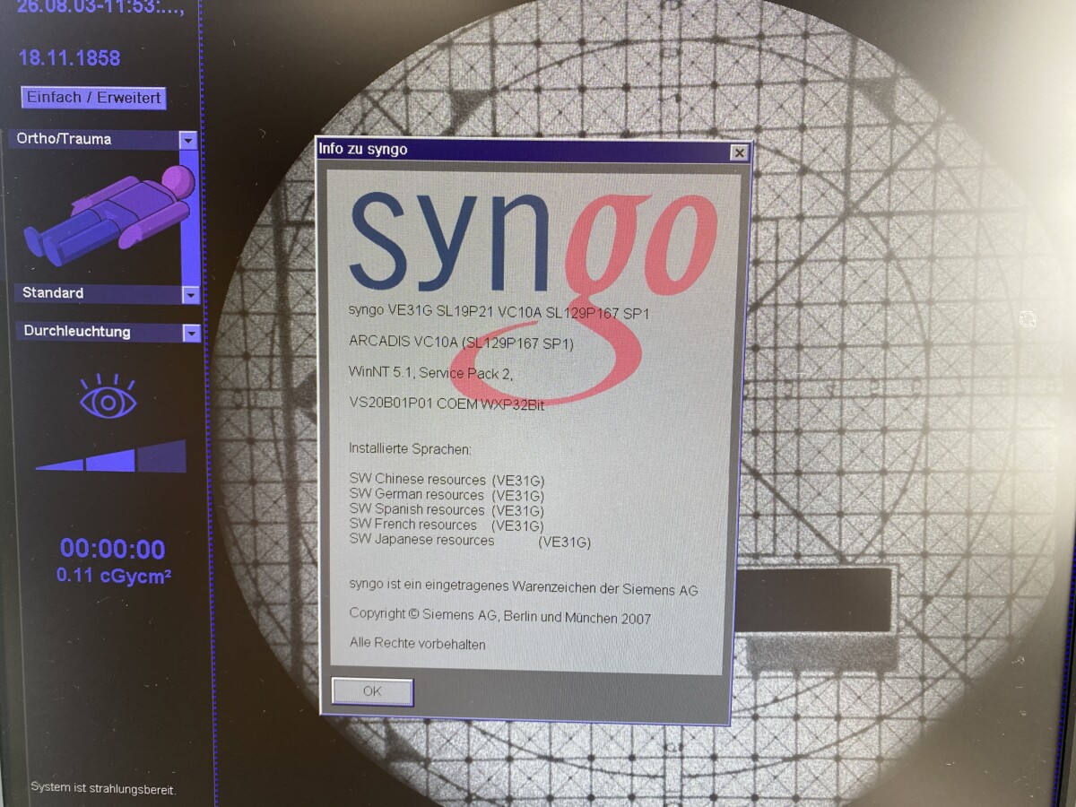Screen dimensions: 1076x807
Task: Click the OK button in the syngo dialog
Action: (372, 691)
